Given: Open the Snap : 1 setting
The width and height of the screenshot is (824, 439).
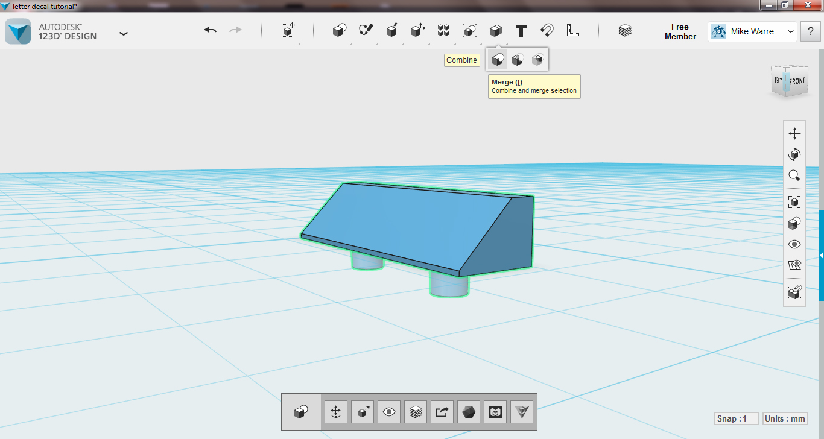Looking at the screenshot, I should [x=735, y=418].
